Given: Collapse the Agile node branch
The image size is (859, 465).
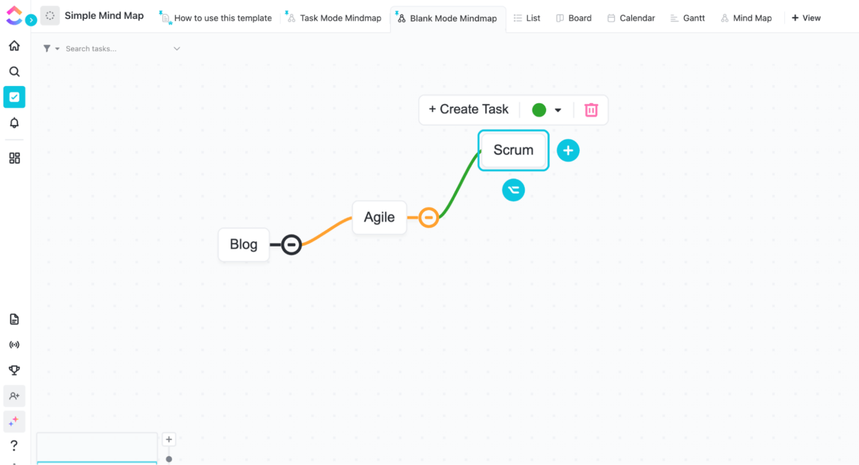Looking at the screenshot, I should [429, 217].
